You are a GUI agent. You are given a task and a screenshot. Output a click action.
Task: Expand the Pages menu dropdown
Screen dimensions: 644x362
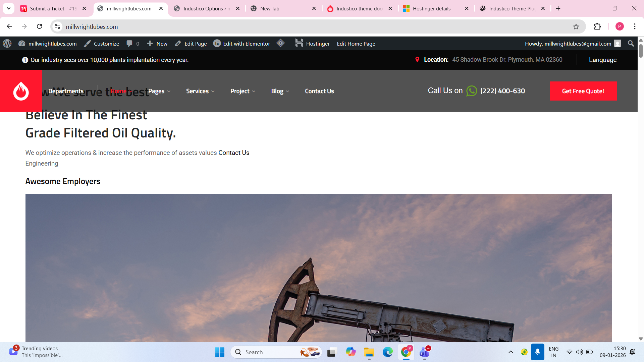tap(159, 91)
